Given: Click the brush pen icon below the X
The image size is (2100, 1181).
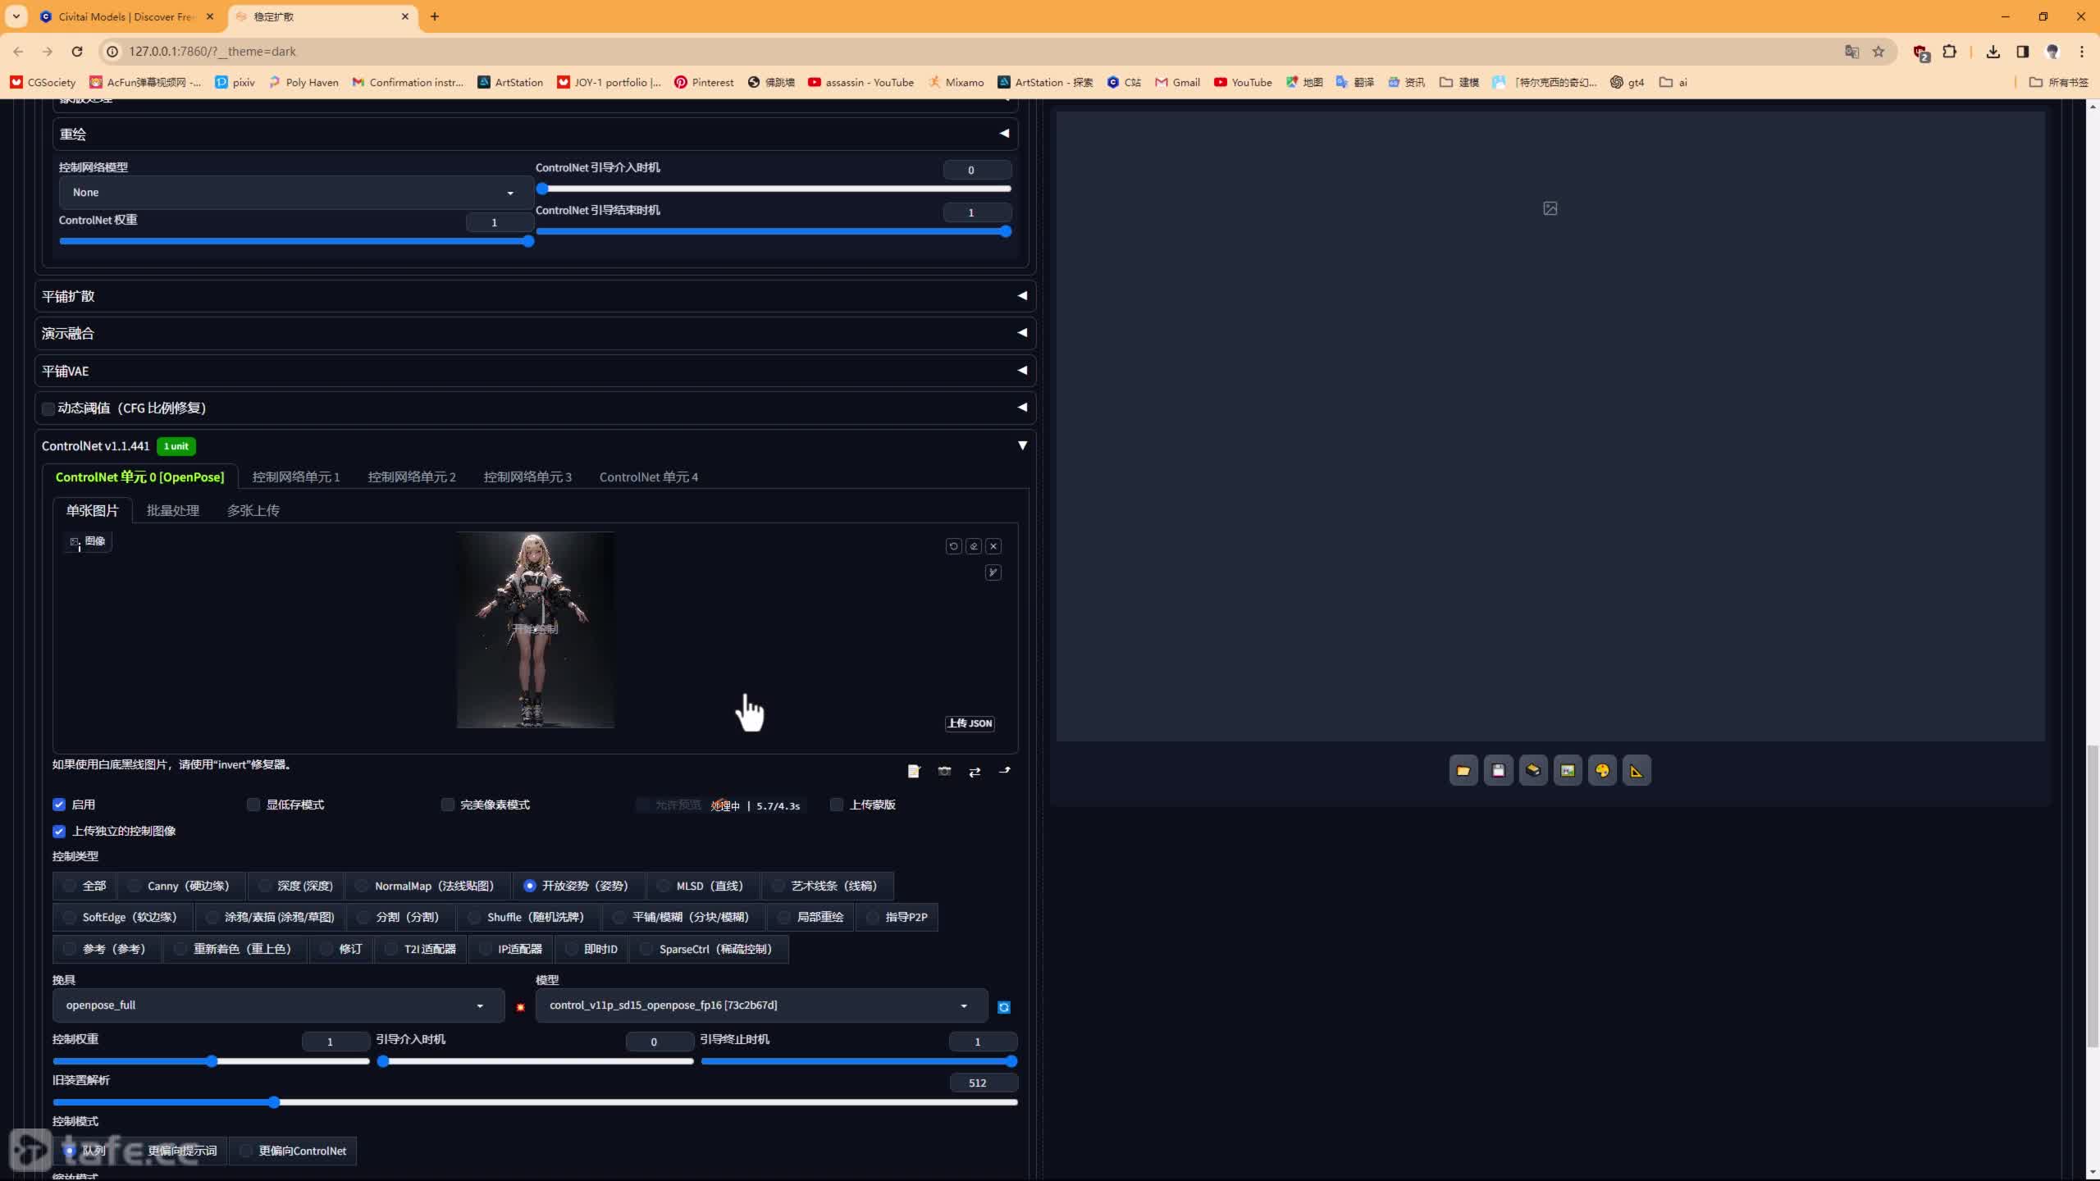Looking at the screenshot, I should 993,572.
